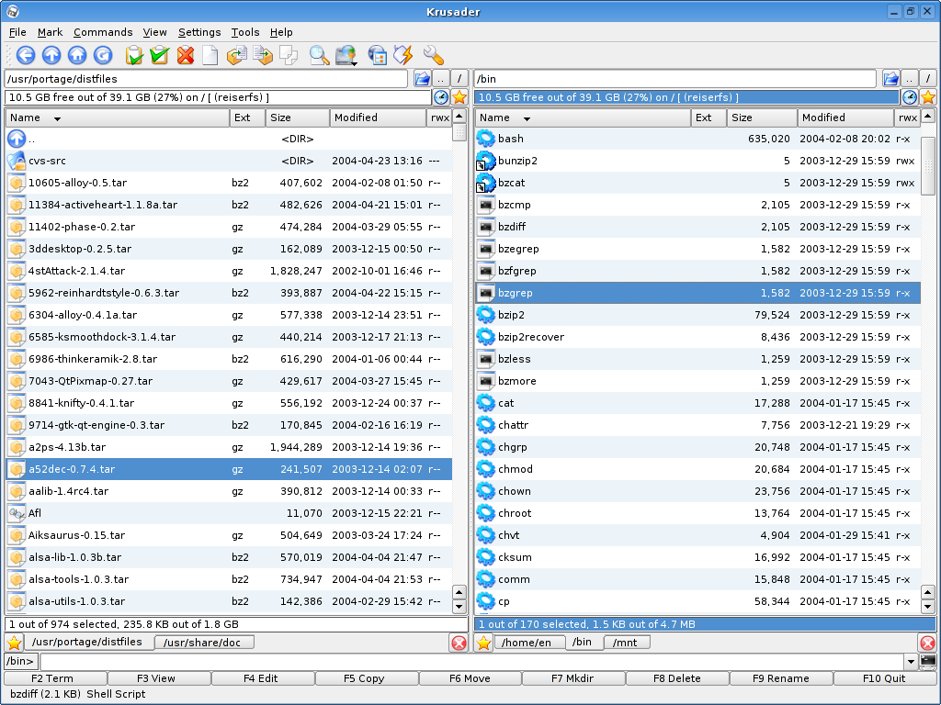
Task: Open terminal emulator icon beside command line
Action: click(x=928, y=661)
